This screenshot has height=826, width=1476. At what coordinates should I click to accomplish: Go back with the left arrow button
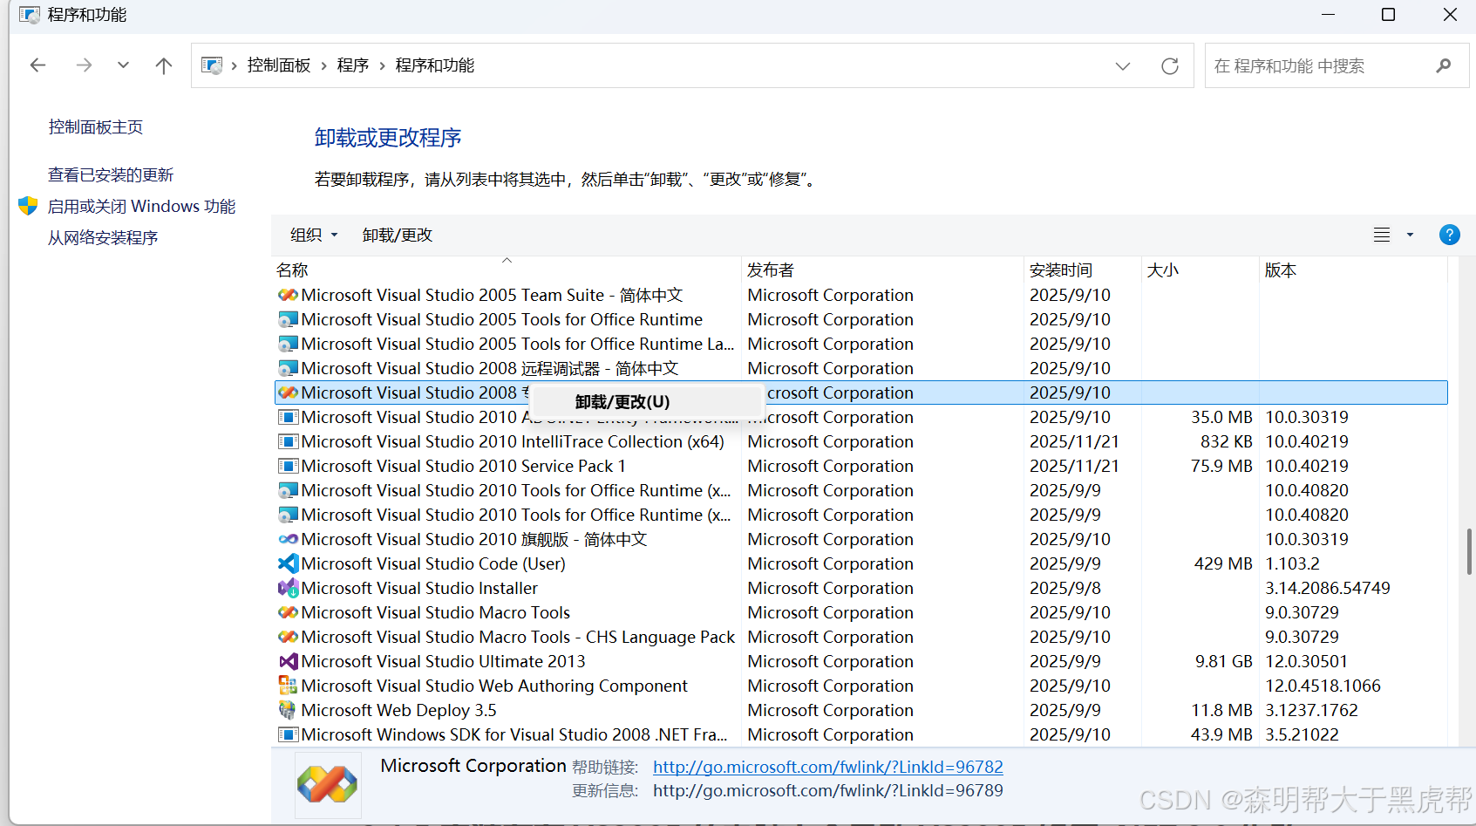(37, 65)
